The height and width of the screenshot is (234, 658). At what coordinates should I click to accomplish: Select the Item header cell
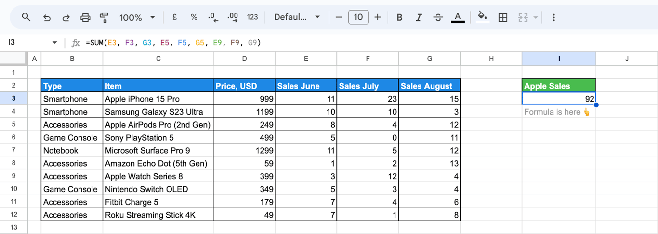coord(158,86)
